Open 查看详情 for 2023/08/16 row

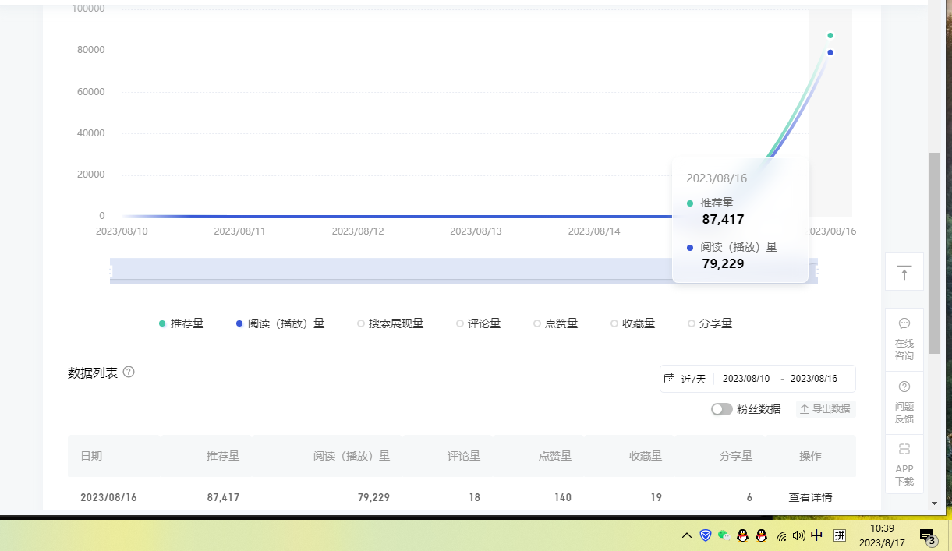[x=810, y=497]
